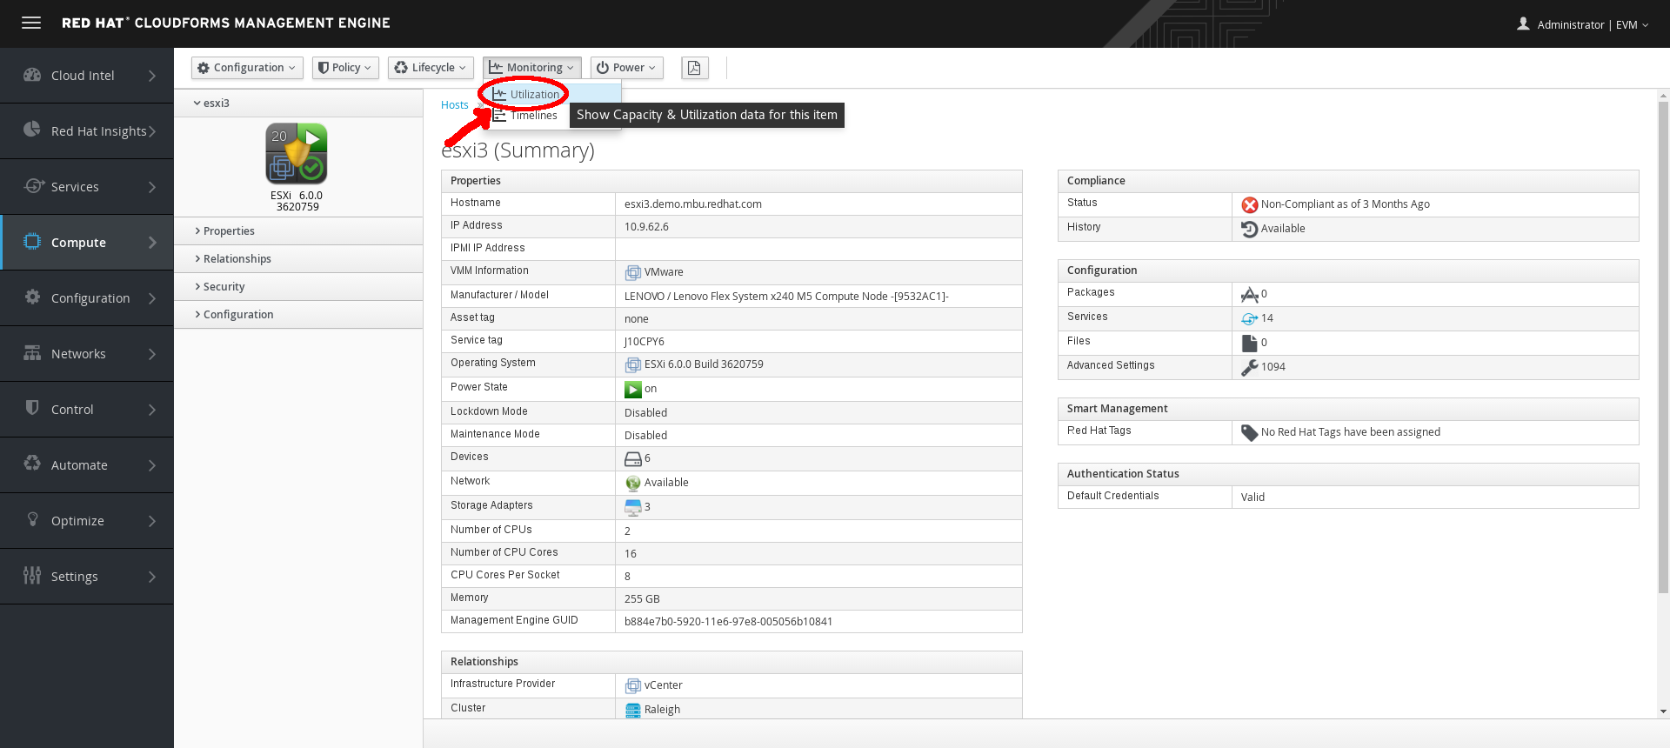Download summary as PDF icon

(x=694, y=68)
